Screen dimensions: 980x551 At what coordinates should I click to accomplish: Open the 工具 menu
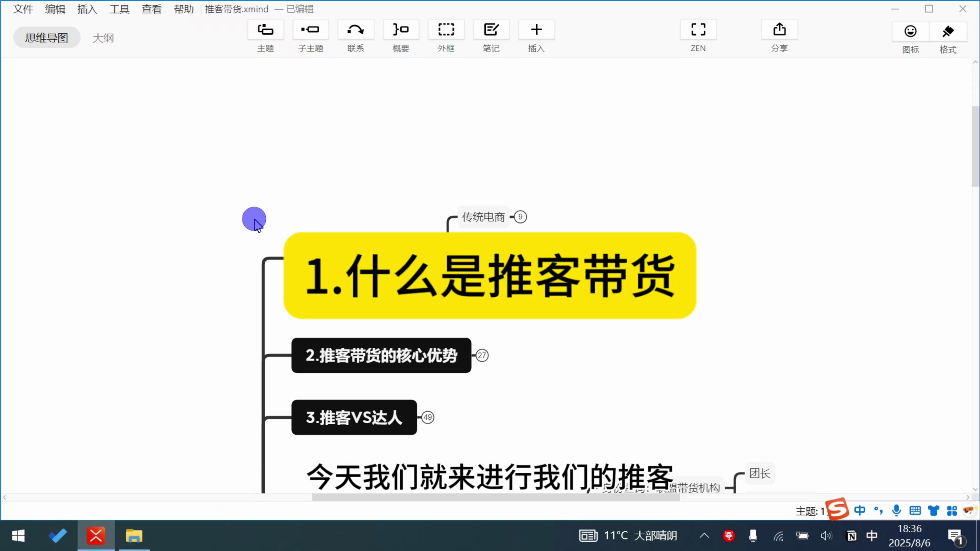[119, 9]
